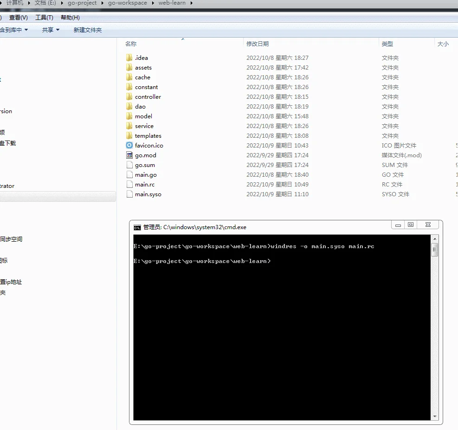Select the sidebar item 同步空间
458x430 pixels.
[11, 239]
